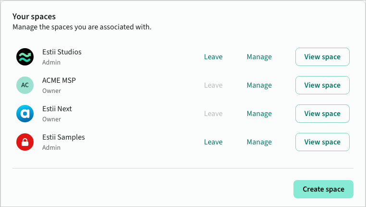This screenshot has height=207, width=366.
Task: Click the Estii Next blue logo icon
Action: click(25, 114)
